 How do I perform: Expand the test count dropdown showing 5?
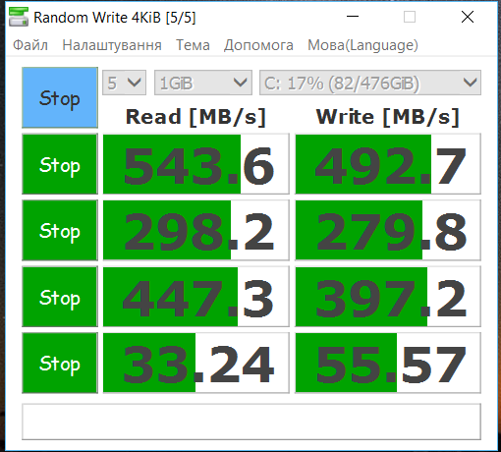click(124, 83)
